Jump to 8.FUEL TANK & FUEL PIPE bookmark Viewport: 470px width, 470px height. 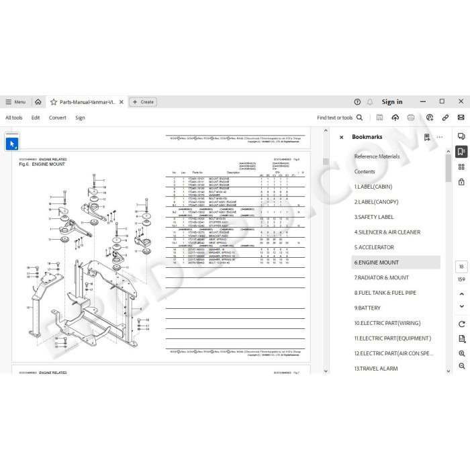pyautogui.click(x=385, y=293)
